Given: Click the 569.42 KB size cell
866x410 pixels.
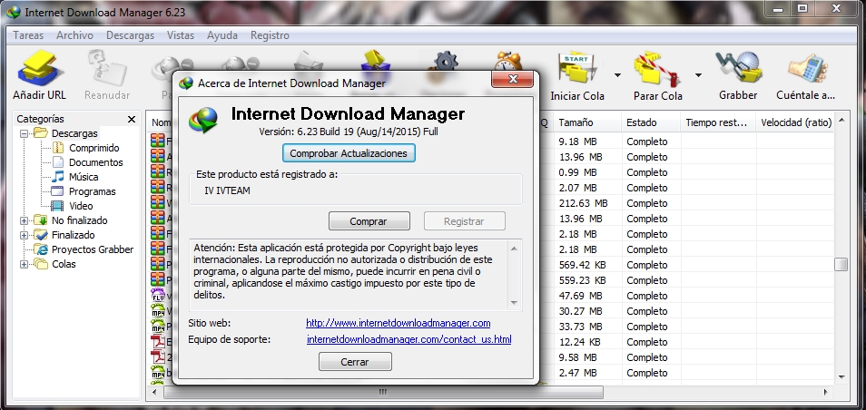Looking at the screenshot, I should (x=582, y=265).
